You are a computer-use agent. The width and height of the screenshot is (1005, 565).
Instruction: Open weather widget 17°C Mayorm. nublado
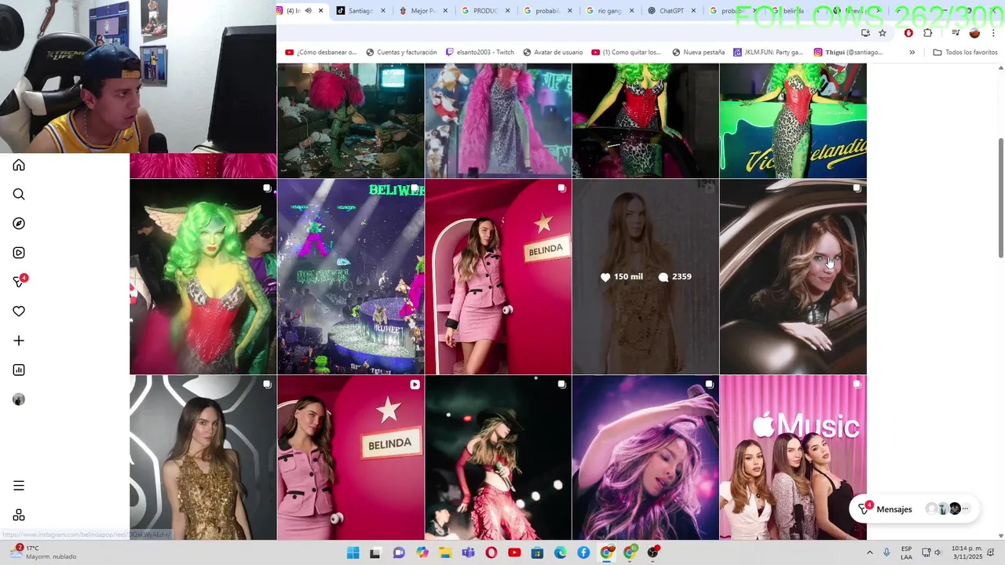44,552
